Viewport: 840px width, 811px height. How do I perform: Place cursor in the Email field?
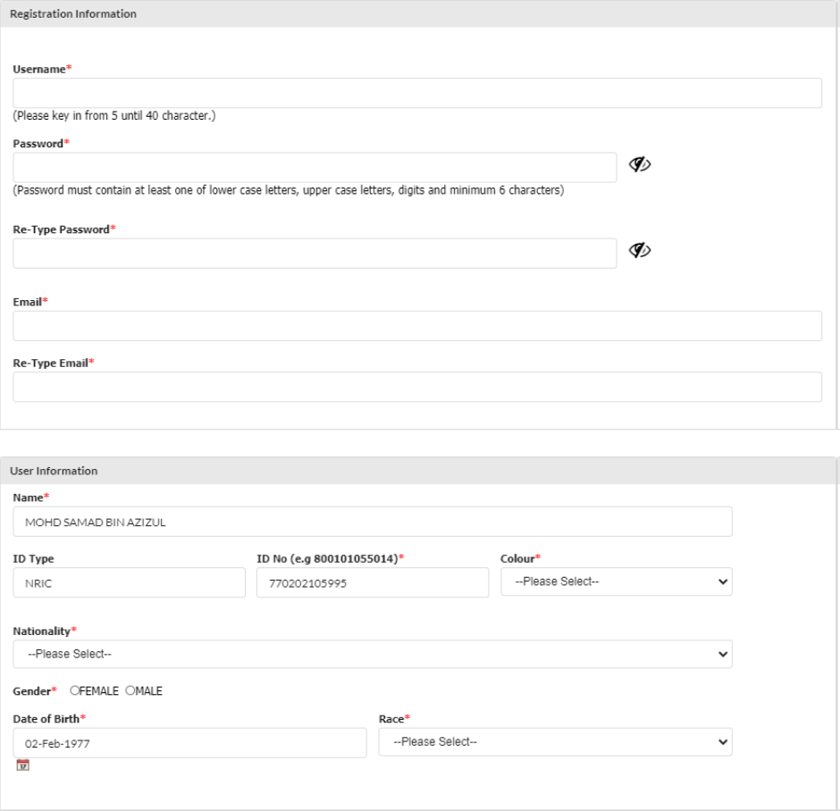pyautogui.click(x=416, y=326)
